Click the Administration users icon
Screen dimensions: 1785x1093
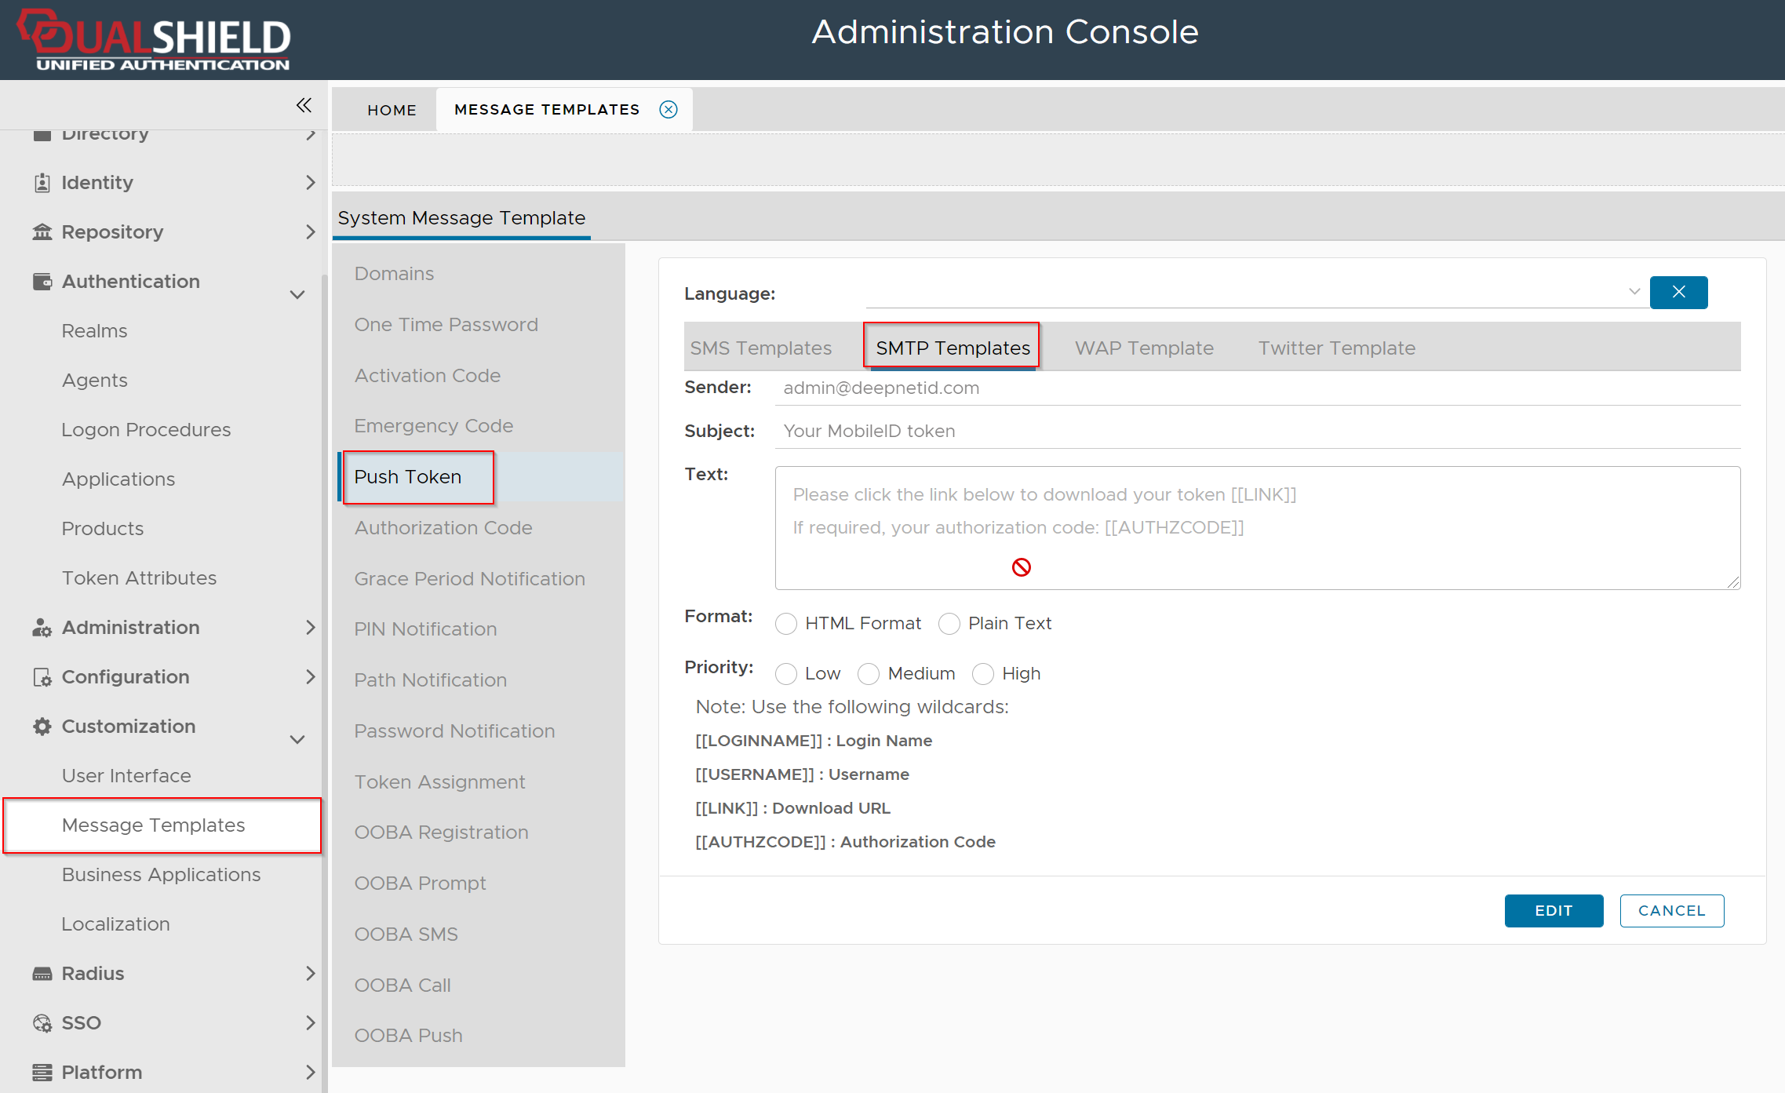point(42,628)
